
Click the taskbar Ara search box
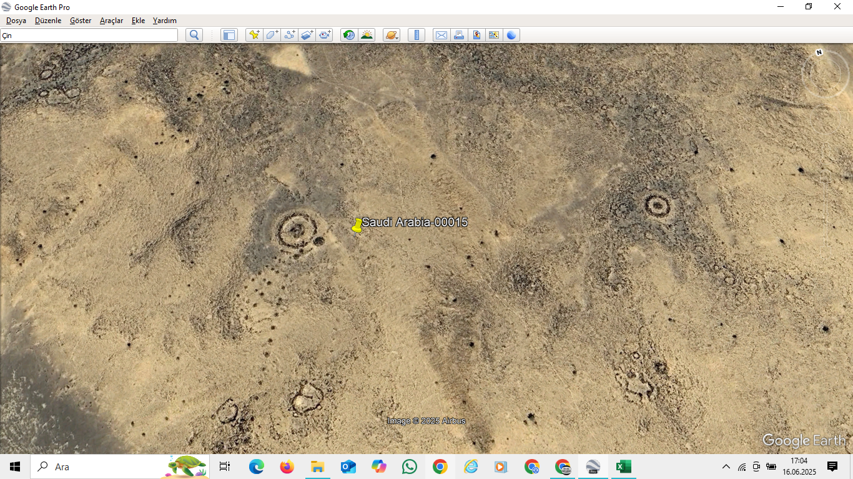pos(120,467)
